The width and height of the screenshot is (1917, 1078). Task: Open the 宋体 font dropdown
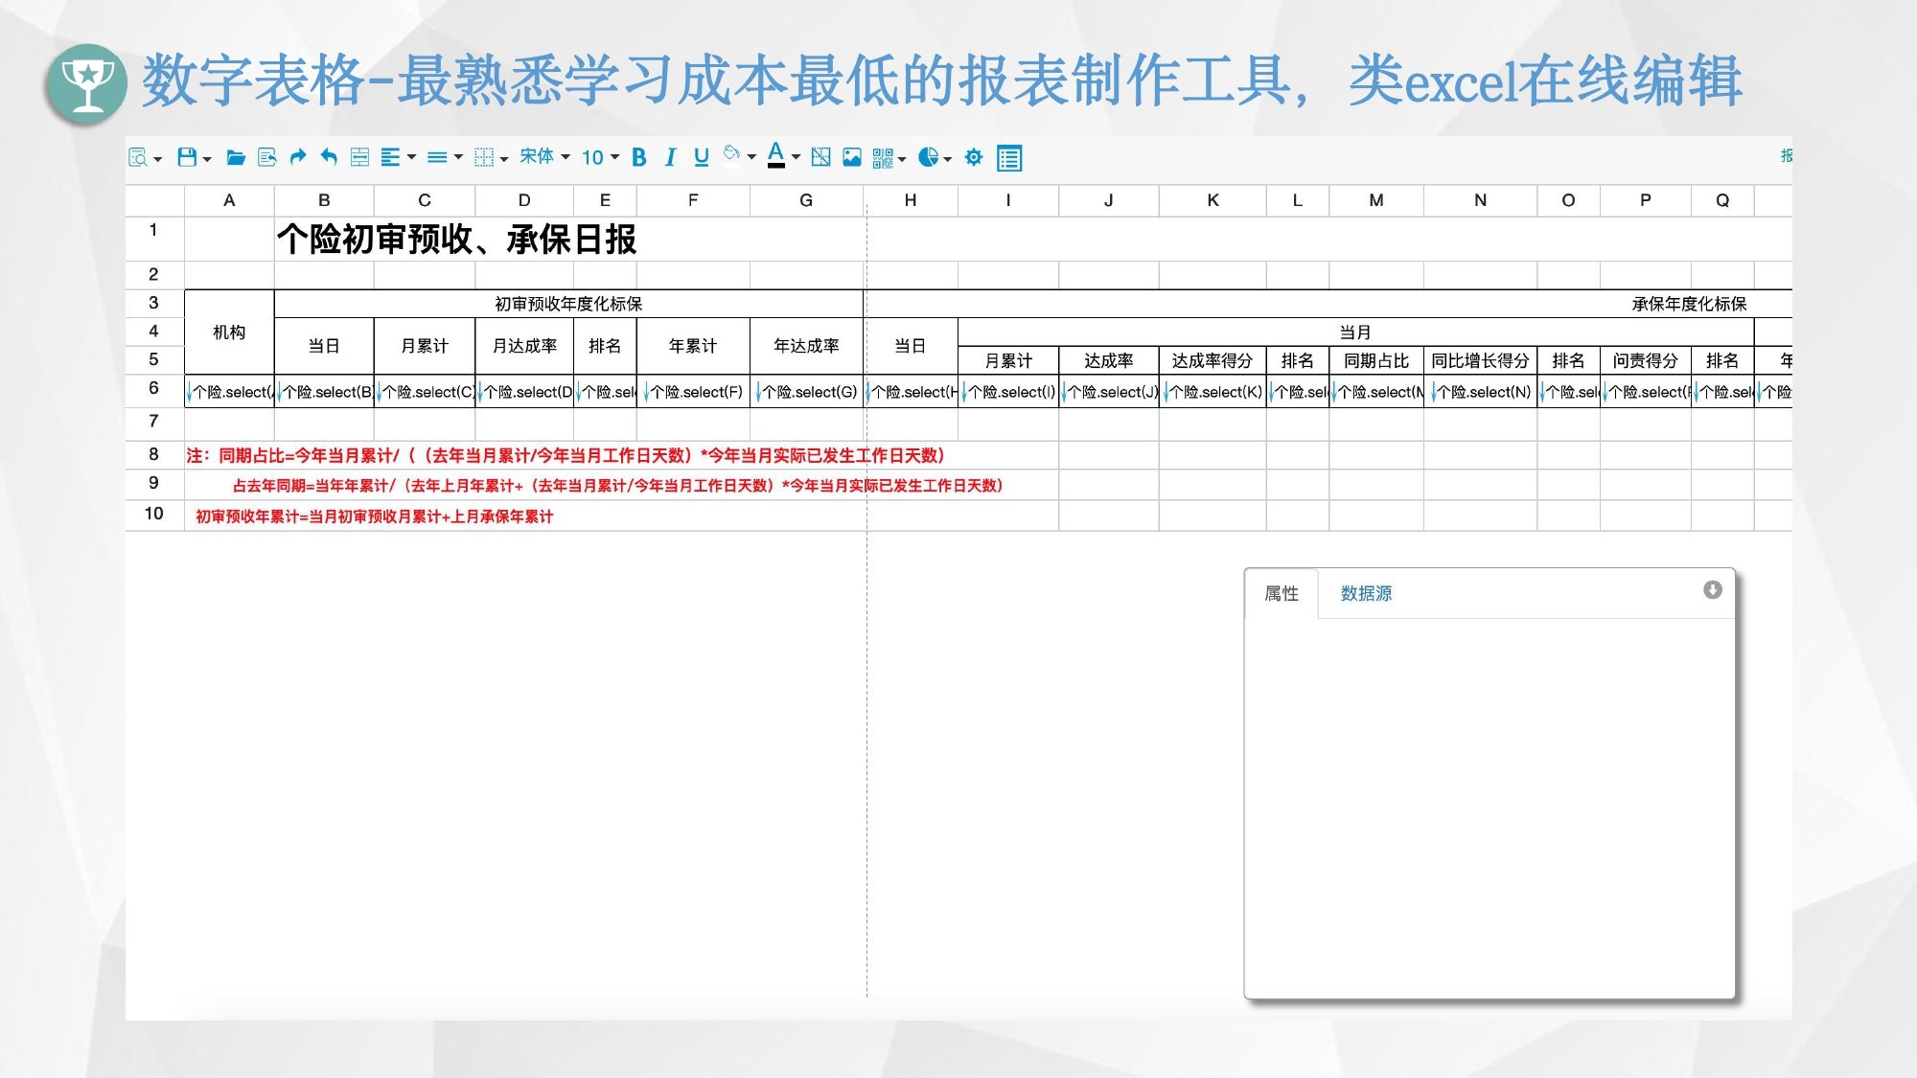[544, 157]
